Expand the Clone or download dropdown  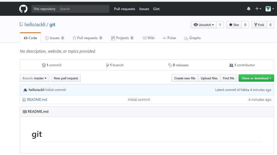256,78
